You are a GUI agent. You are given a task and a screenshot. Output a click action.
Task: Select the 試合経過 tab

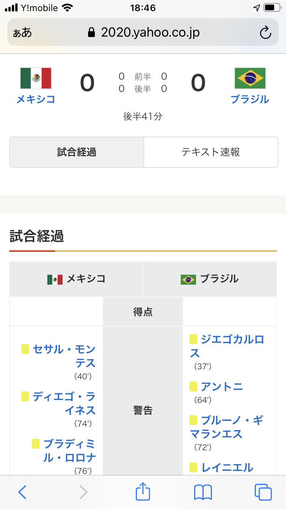77,152
